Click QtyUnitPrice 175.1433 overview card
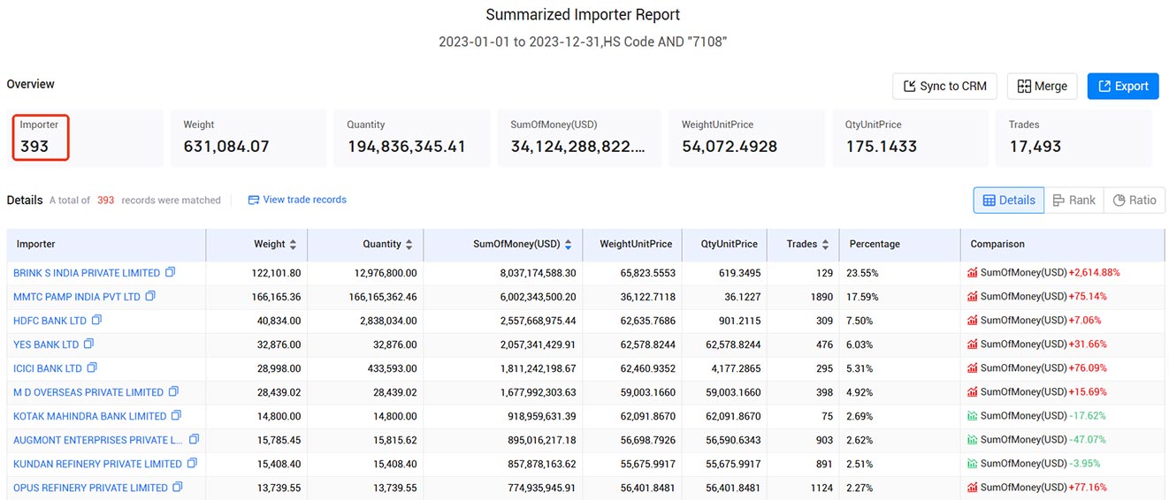 911,138
